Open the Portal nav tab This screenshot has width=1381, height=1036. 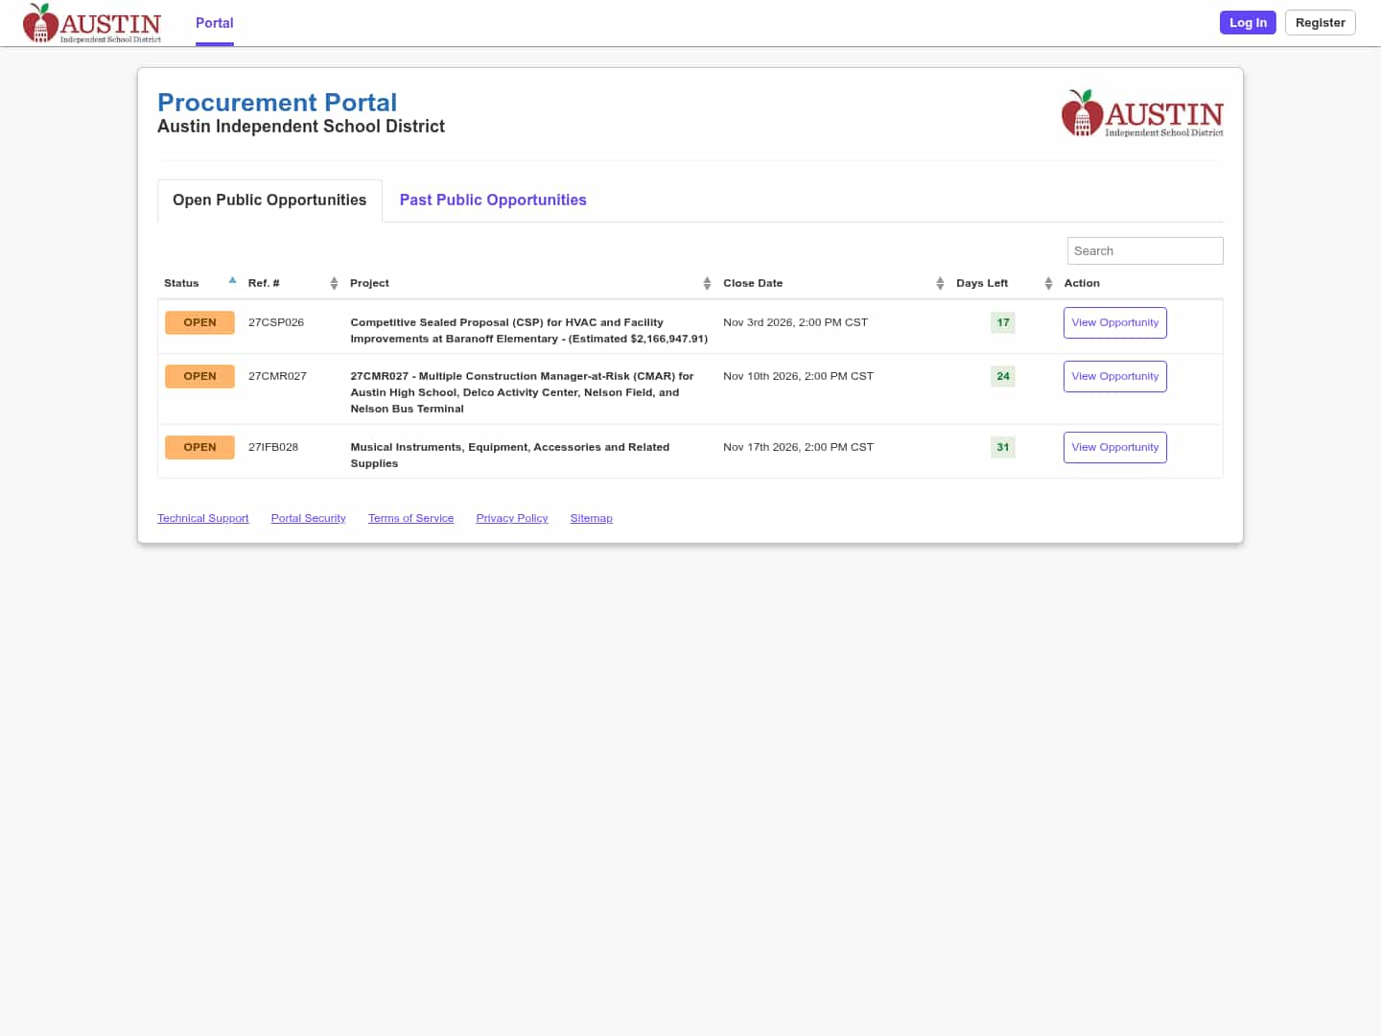(x=215, y=23)
